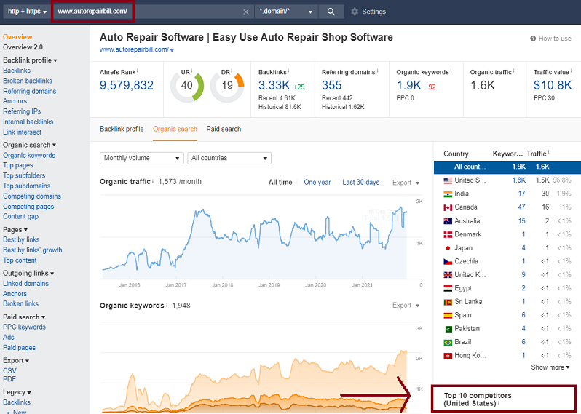The width and height of the screenshot is (581, 414).
Task: Click the United Kingdom flag icon
Action: point(448,275)
